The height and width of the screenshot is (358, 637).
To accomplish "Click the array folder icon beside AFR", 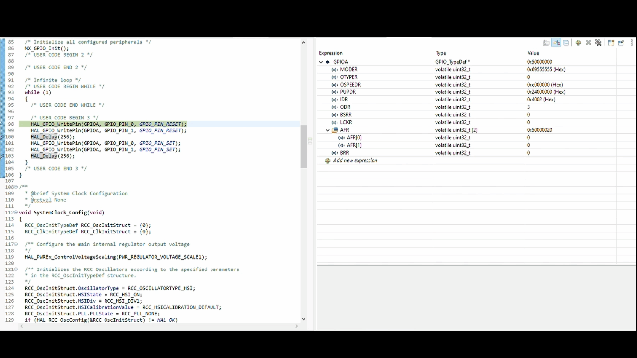I will (335, 130).
